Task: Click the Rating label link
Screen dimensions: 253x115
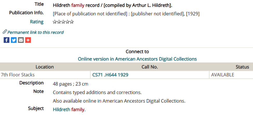Action: click(x=37, y=22)
